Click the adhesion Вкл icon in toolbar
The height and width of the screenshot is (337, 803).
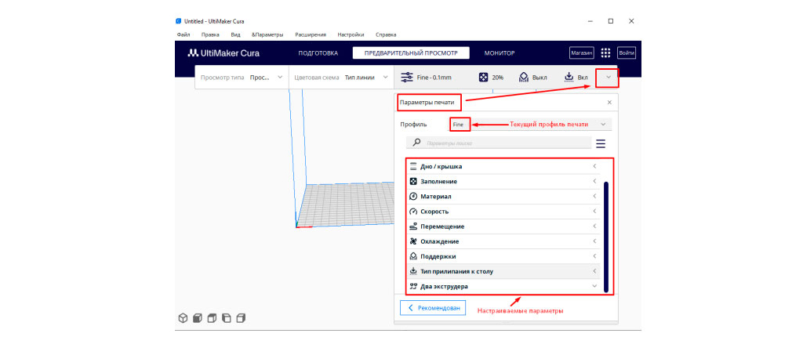[x=569, y=78]
